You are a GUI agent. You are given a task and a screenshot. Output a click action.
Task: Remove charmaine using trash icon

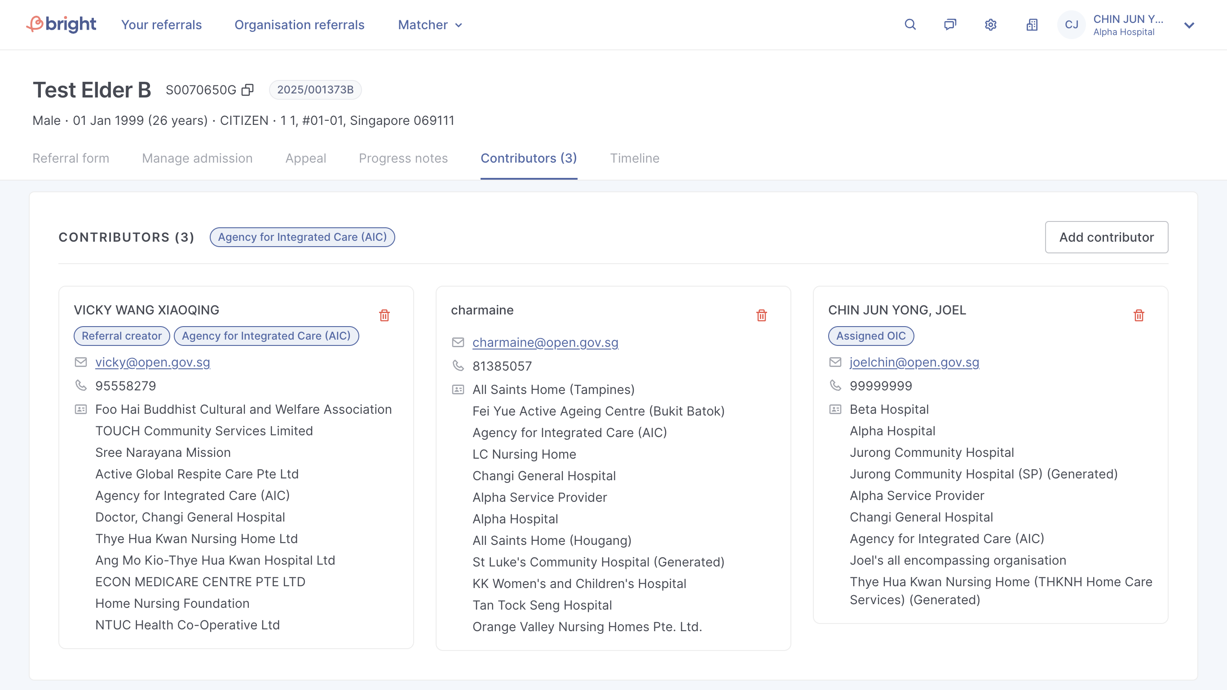(x=761, y=315)
